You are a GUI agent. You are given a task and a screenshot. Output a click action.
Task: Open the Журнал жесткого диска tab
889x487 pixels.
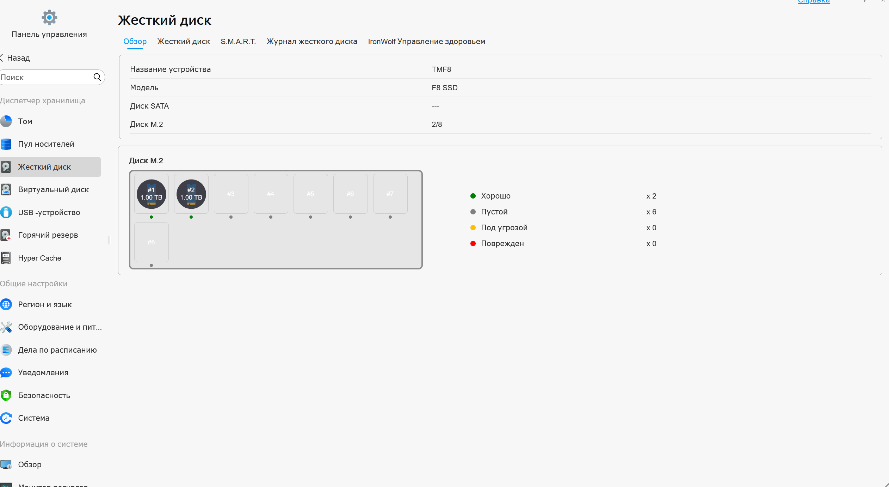(x=311, y=42)
